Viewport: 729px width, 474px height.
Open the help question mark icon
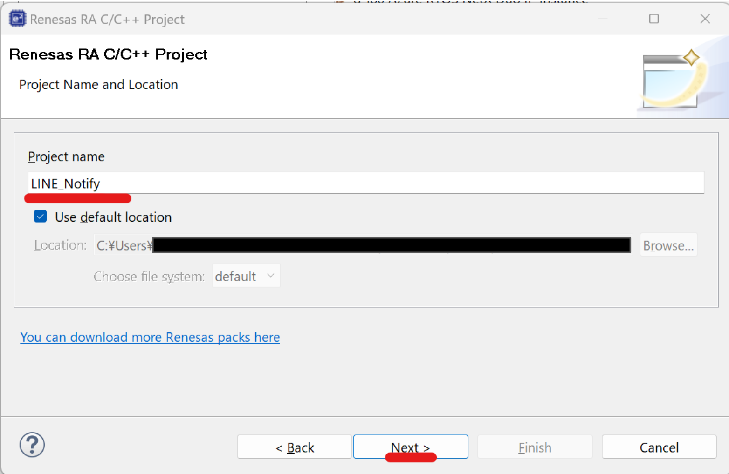coord(32,445)
